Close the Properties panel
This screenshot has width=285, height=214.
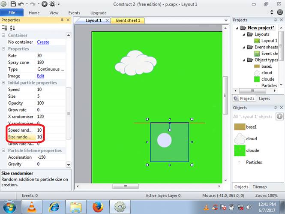point(68,20)
